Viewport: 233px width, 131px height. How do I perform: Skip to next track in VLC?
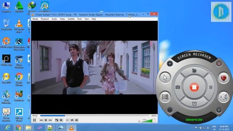pyautogui.click(x=50, y=120)
